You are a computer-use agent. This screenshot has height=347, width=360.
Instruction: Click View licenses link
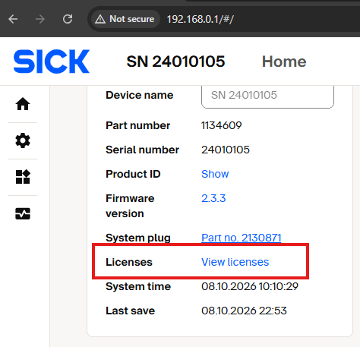click(235, 262)
